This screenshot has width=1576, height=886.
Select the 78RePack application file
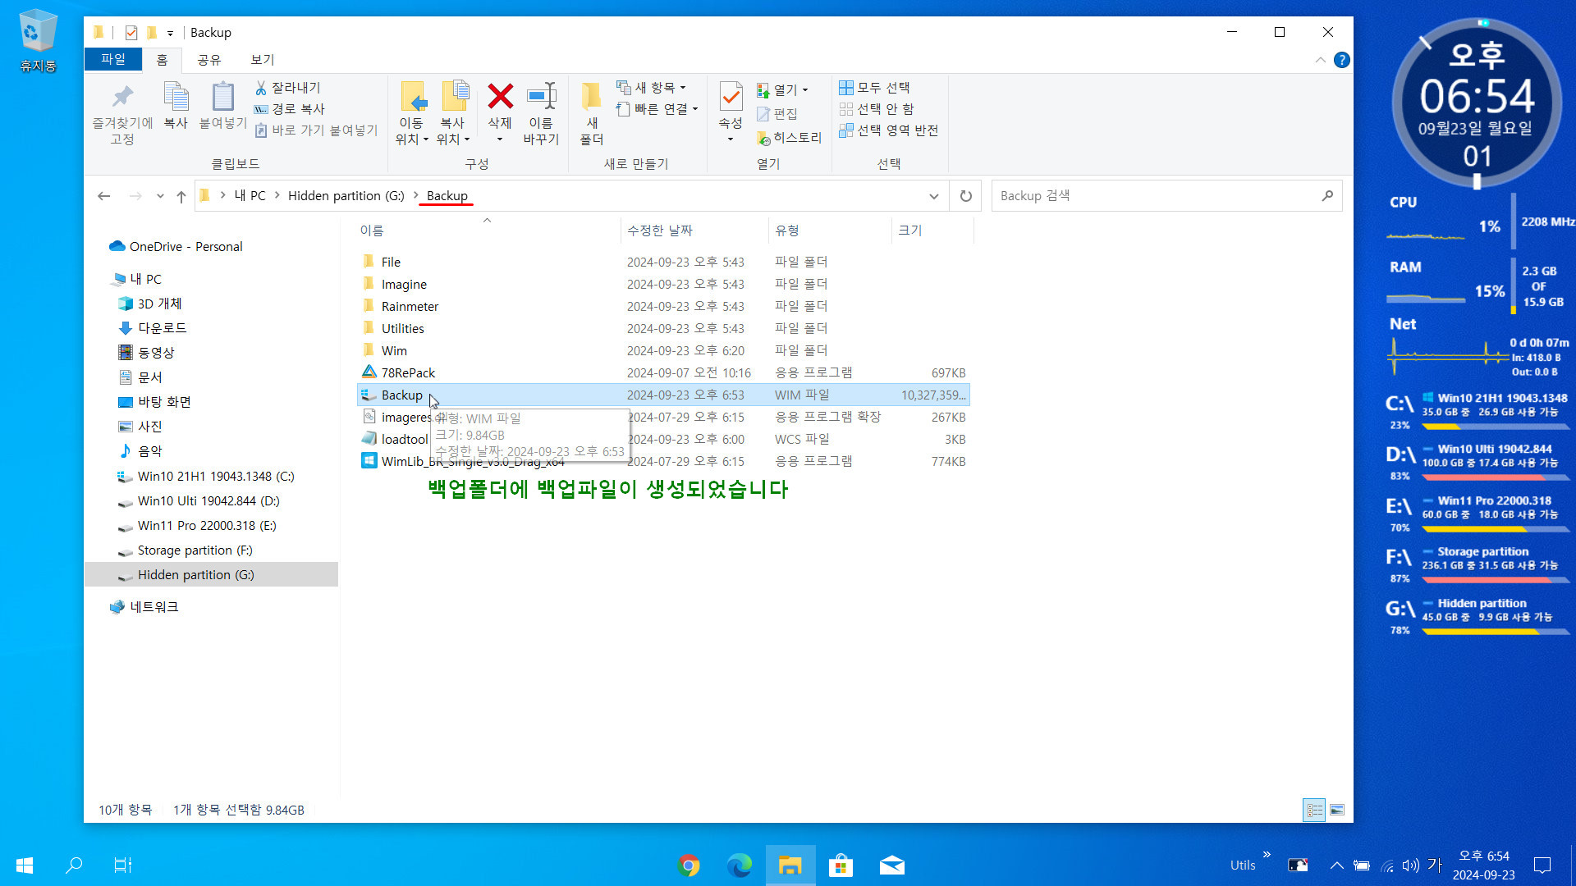pyautogui.click(x=663, y=373)
